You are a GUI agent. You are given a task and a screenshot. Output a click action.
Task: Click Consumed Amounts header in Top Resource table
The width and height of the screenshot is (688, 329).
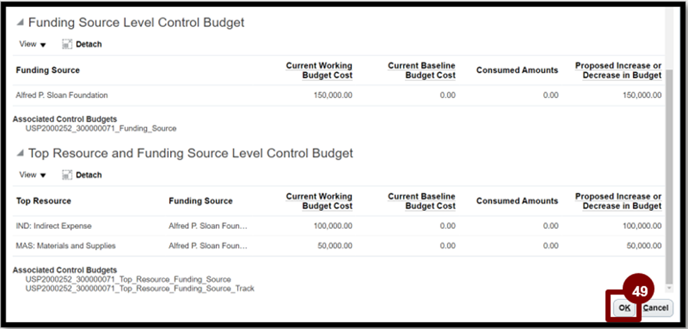(x=517, y=201)
